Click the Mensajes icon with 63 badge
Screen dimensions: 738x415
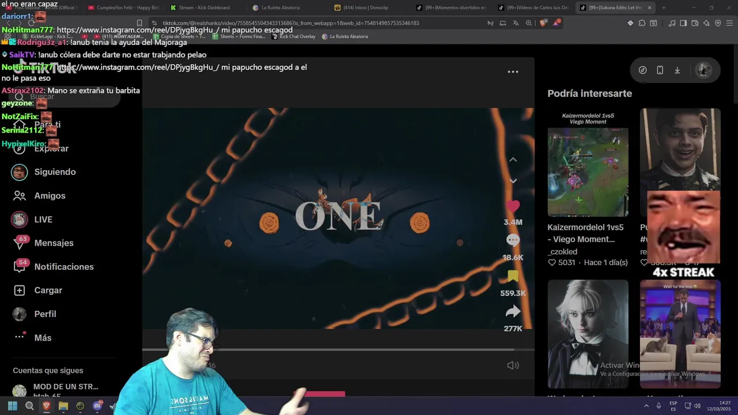point(20,243)
